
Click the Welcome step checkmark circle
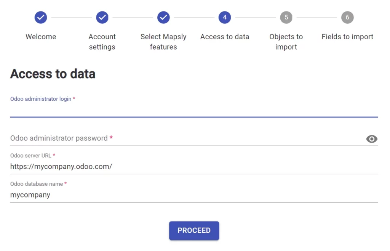point(41,18)
